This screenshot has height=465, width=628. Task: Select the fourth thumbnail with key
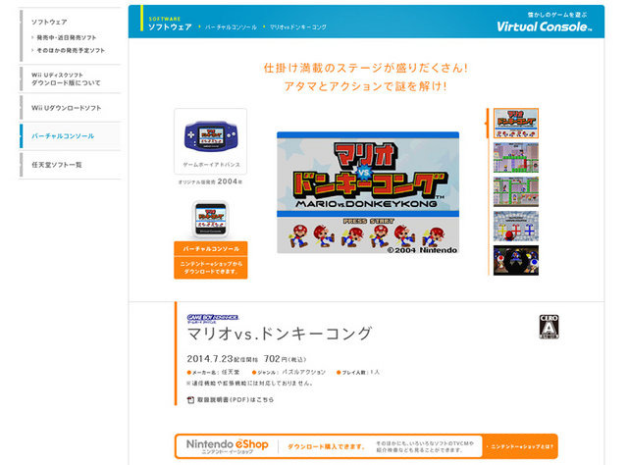[516, 226]
